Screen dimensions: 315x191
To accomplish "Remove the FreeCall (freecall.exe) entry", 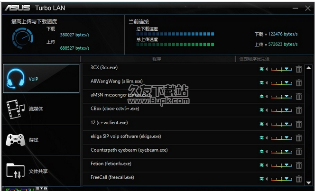I will 299,179.
